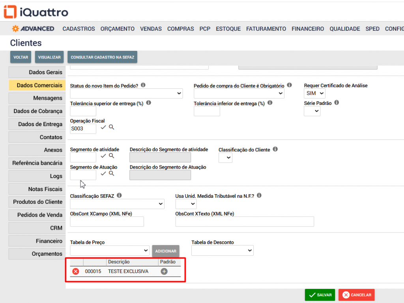This screenshot has height=303, width=404.
Task: Show info for Classificação do Cliente
Action: tap(275, 149)
